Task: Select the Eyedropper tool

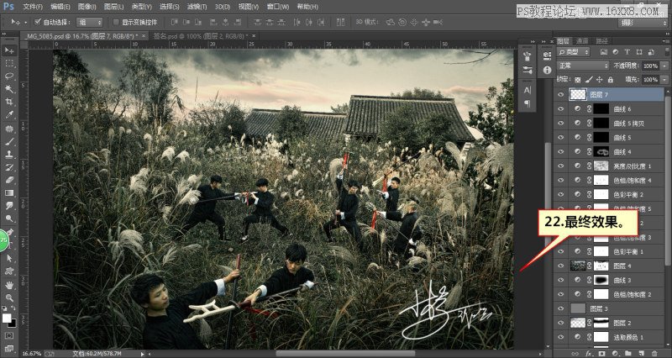Action: 9,115
